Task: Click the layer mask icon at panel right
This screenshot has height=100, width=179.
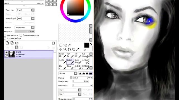Action: [x=53, y=43]
